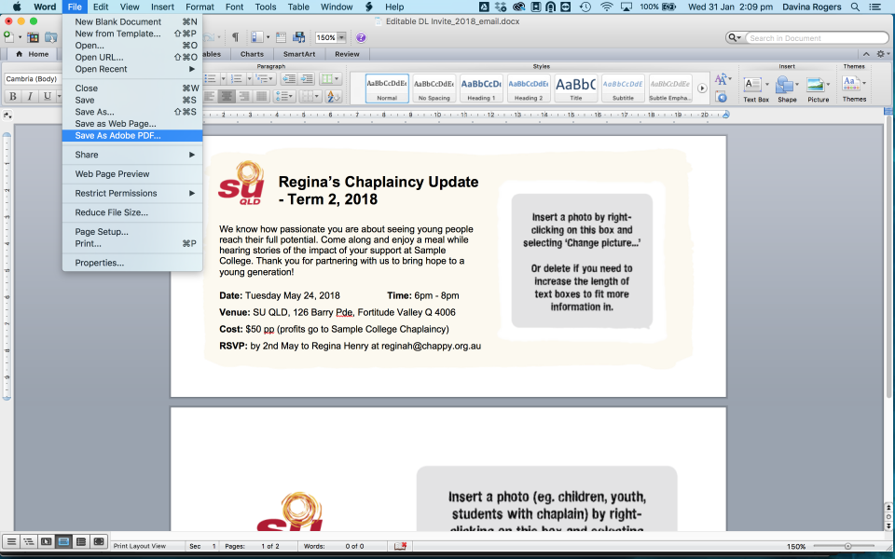Screen dimensions: 895x559
Task: Select Web Page Preview menu item
Action: tap(131, 174)
